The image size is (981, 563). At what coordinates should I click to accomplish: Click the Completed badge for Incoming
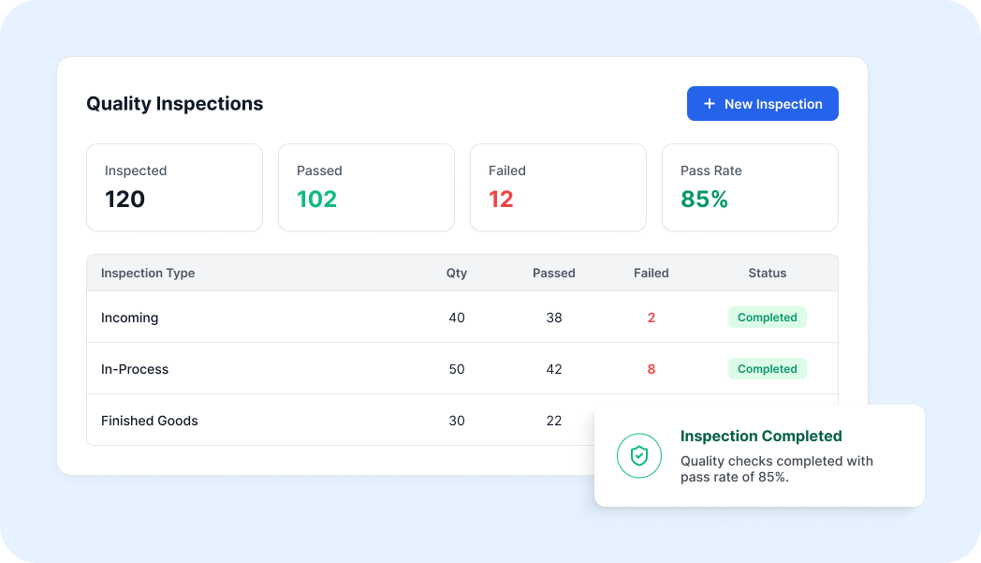click(767, 318)
